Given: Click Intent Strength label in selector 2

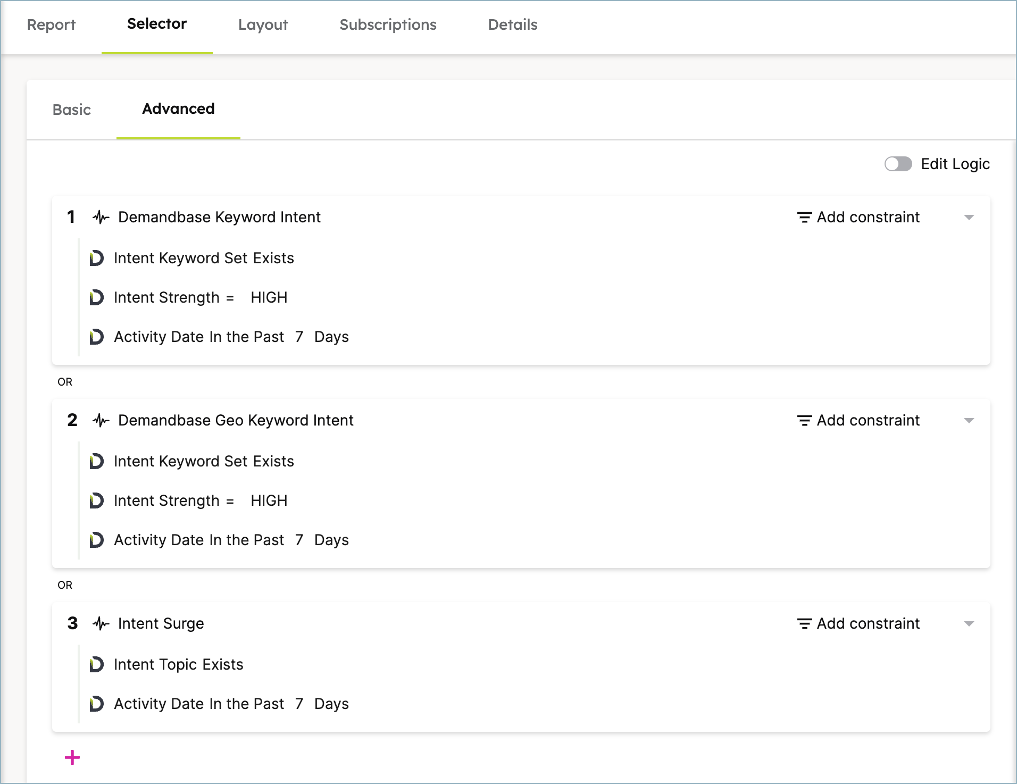Looking at the screenshot, I should pos(166,501).
